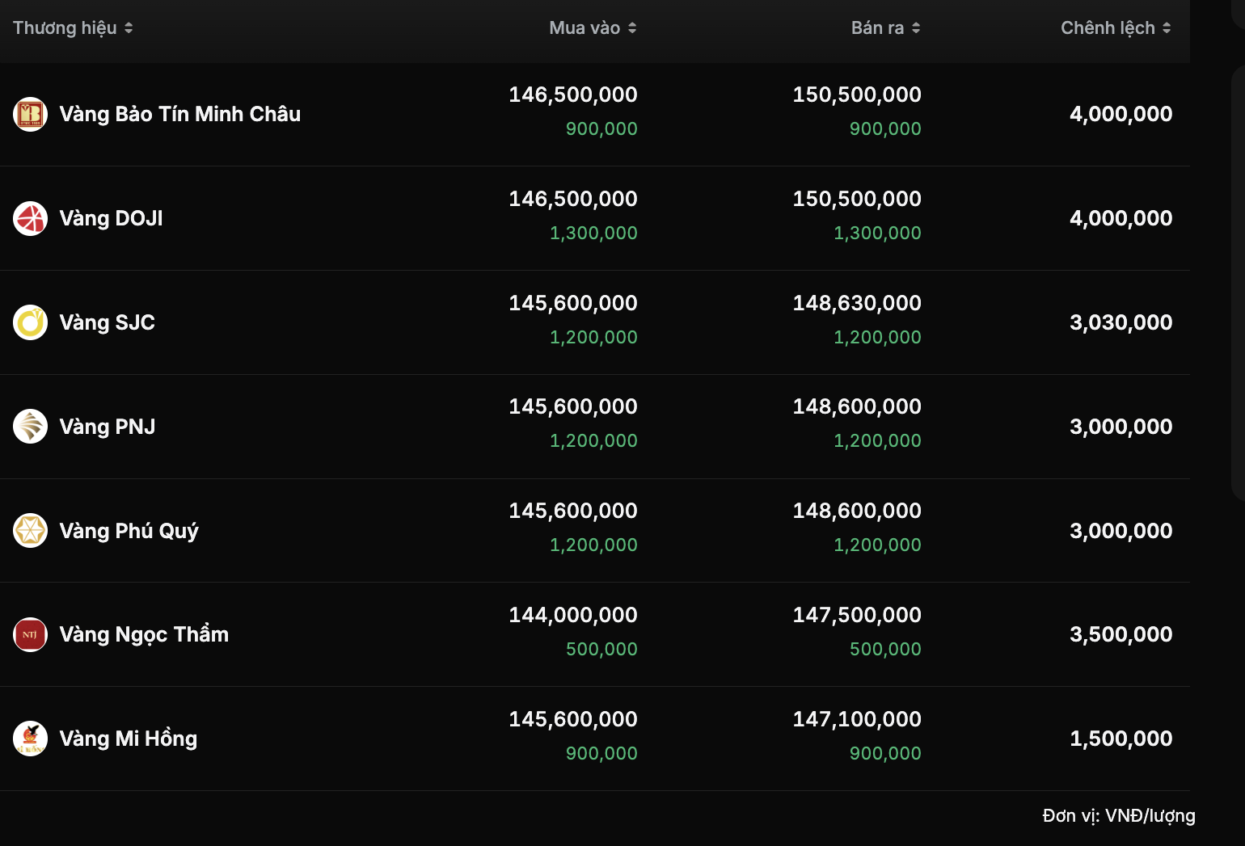Select the Chênh lệch column header label
This screenshot has height=846, width=1245.
coord(1108,28)
